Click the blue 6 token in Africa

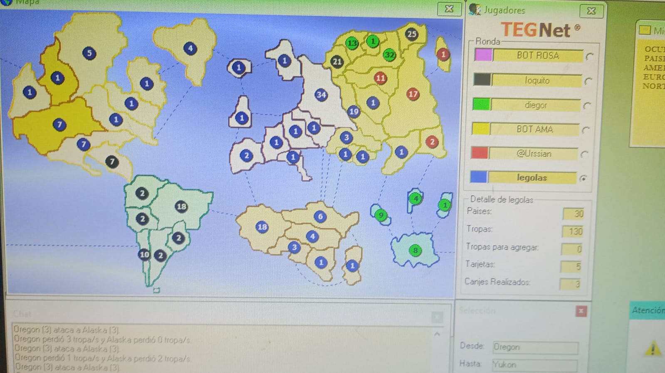(x=320, y=216)
